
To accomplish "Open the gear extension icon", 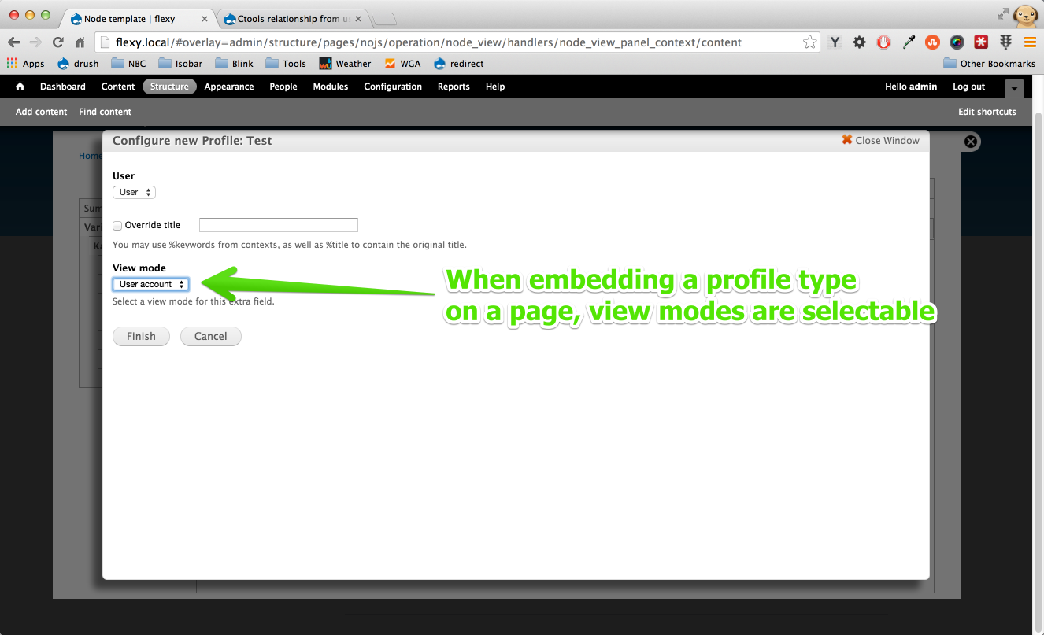I will click(859, 42).
